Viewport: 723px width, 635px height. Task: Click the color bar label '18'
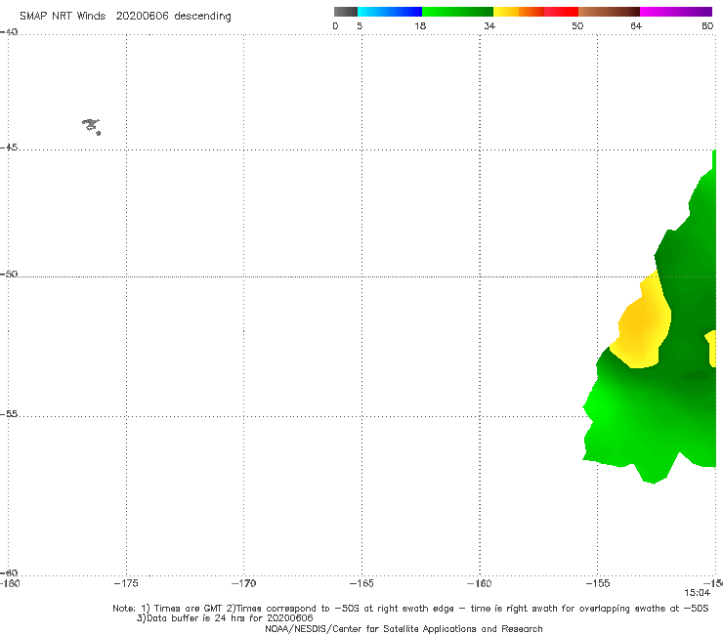420,26
